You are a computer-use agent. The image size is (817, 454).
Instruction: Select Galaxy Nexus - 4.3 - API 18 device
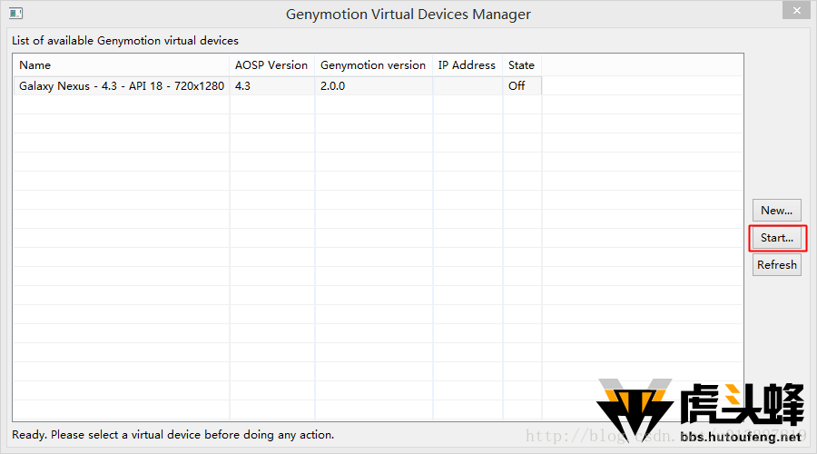(122, 86)
